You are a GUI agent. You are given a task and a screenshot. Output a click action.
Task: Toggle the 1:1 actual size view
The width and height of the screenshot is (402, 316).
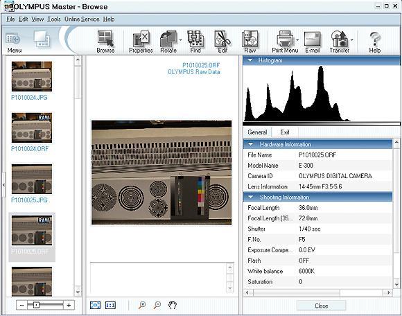pos(110,305)
